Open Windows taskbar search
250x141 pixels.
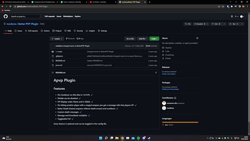(x=106, y=138)
